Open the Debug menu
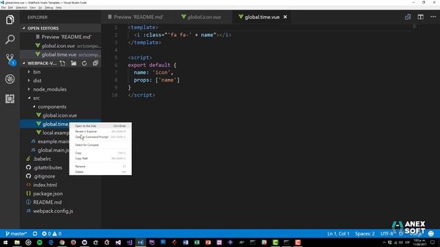 (49, 8)
